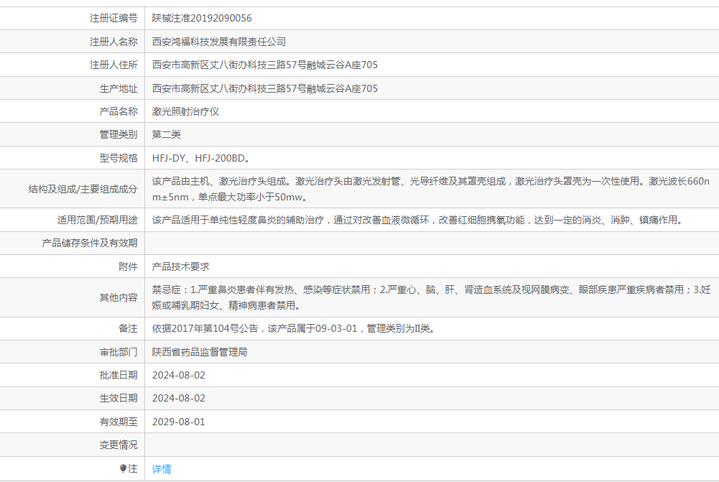Open the 详情 details link

pyautogui.click(x=162, y=469)
